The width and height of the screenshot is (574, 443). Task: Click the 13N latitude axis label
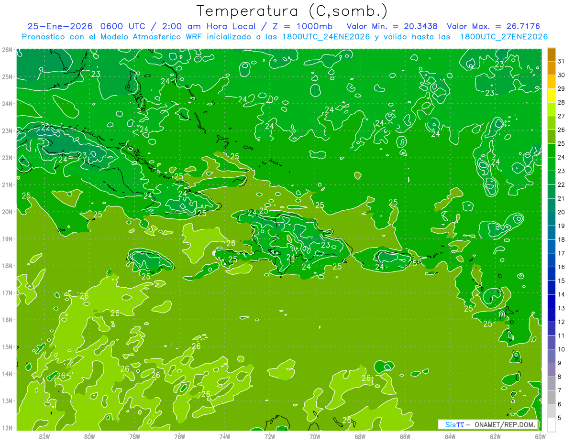coord(7,400)
